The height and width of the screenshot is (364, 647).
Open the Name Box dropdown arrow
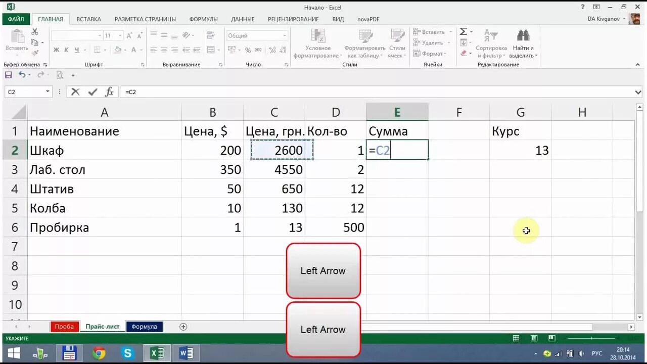tap(48, 92)
